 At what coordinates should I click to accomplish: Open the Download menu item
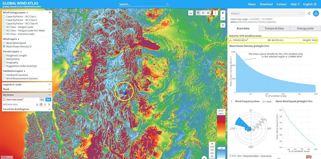pos(266,4)
